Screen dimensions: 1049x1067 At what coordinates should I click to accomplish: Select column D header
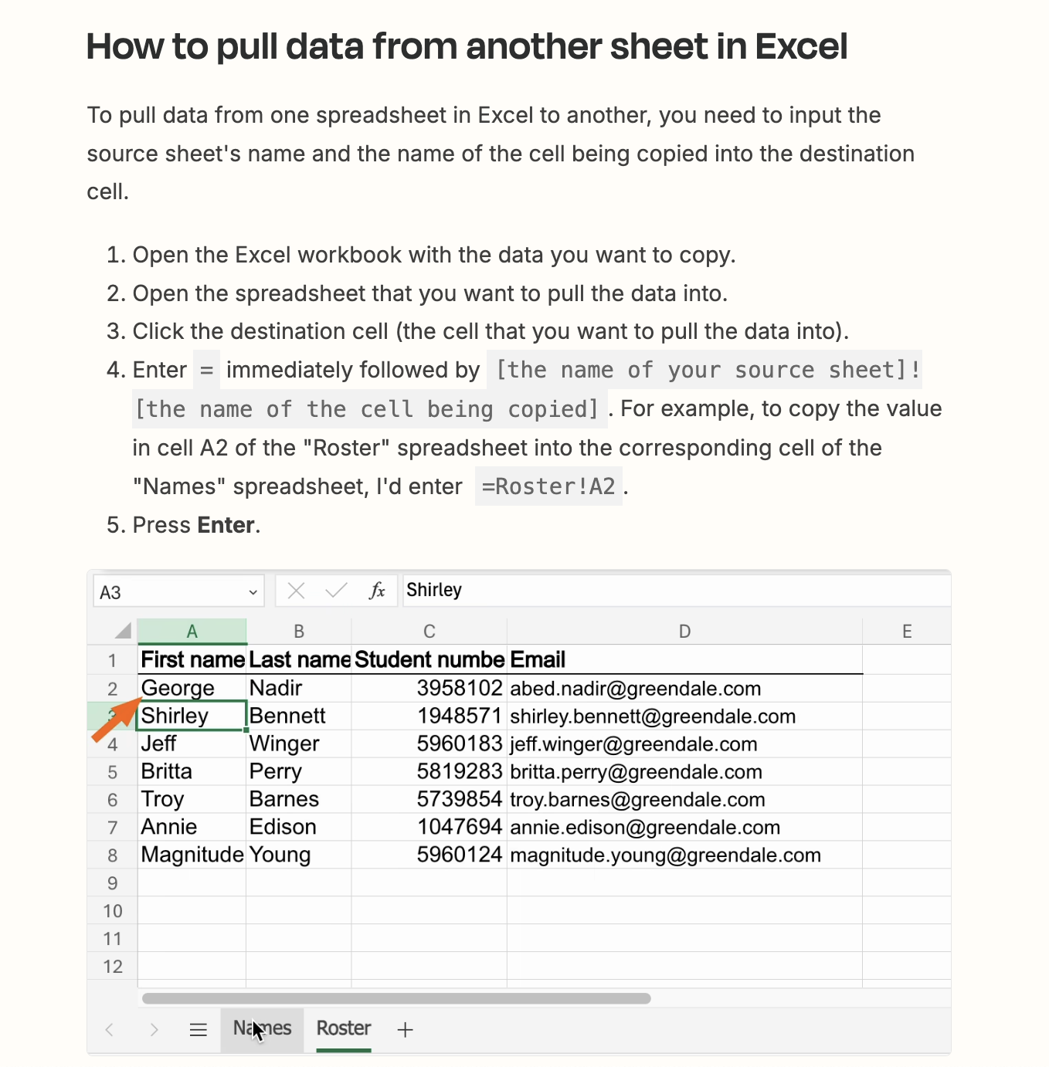684,632
